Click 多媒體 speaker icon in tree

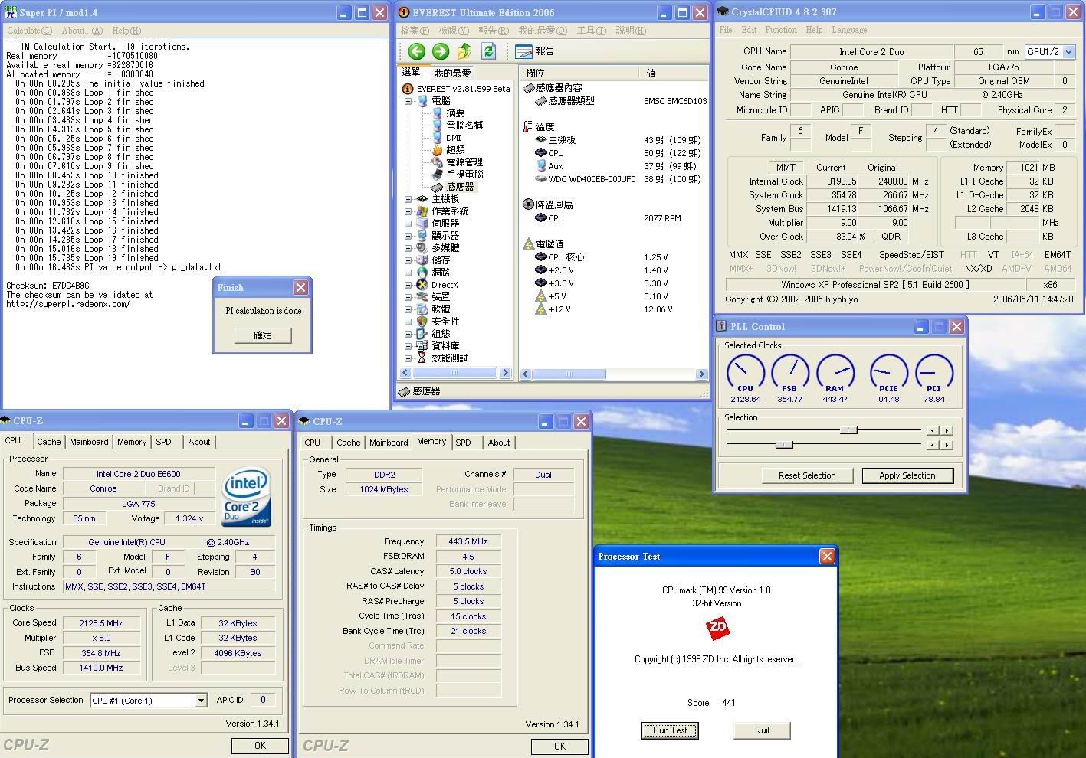coord(422,248)
